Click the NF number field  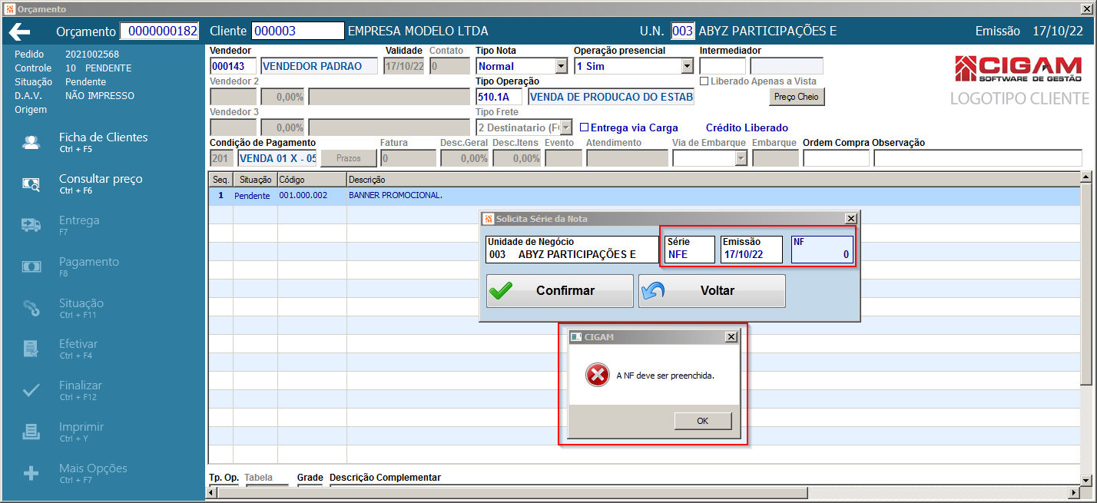pyautogui.click(x=821, y=250)
